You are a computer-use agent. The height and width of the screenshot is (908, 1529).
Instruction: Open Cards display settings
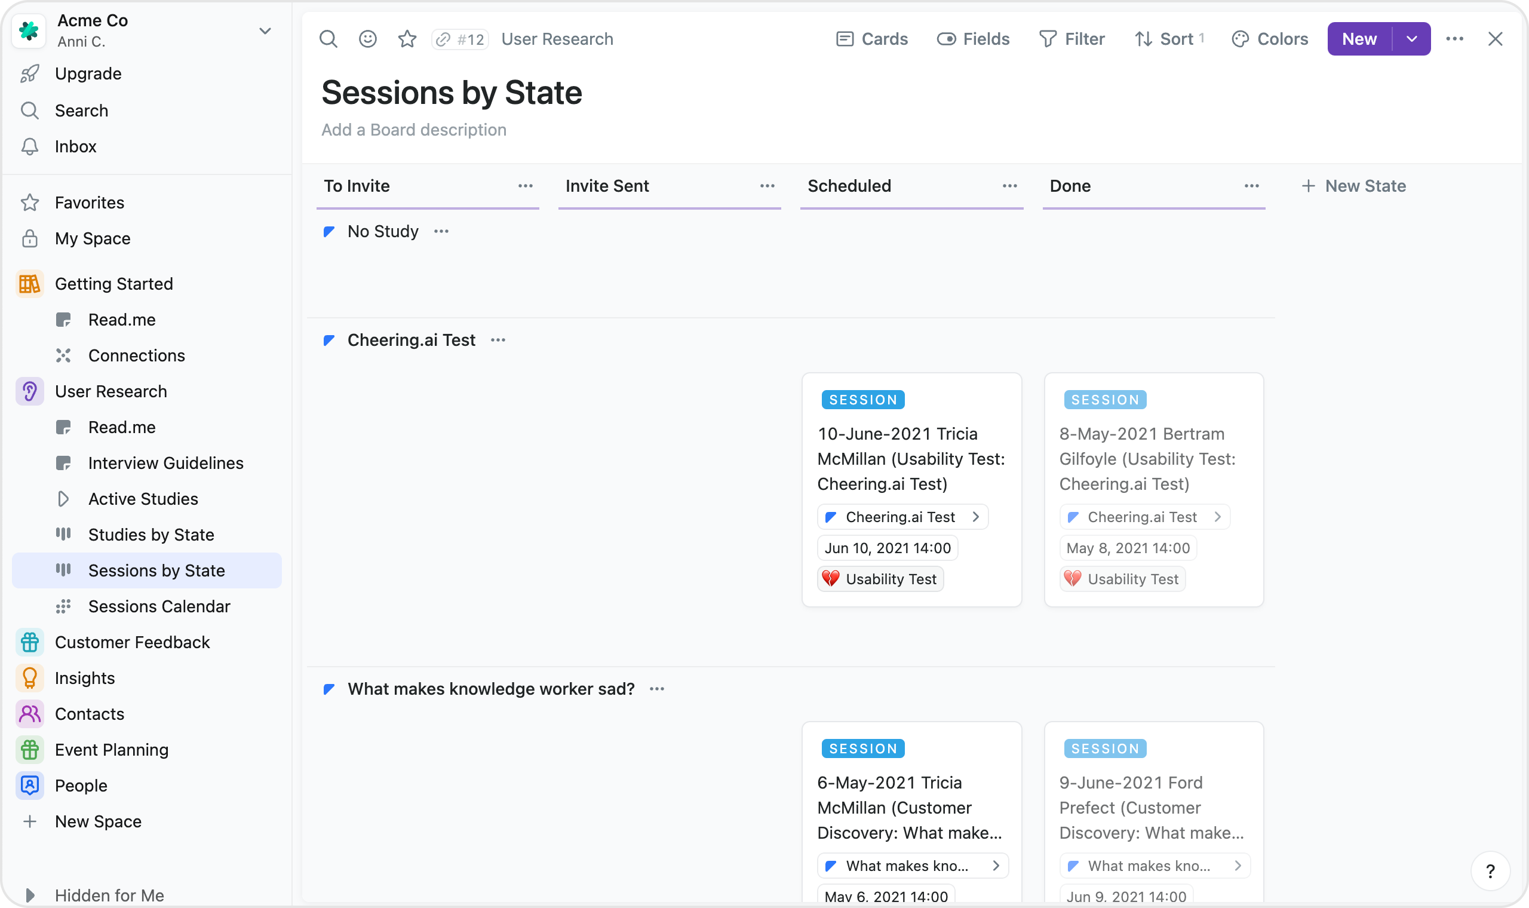click(x=871, y=39)
